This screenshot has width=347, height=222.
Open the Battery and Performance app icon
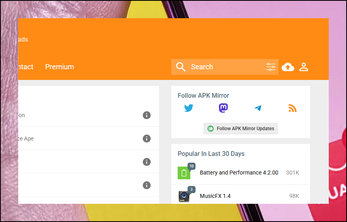[x=184, y=173]
